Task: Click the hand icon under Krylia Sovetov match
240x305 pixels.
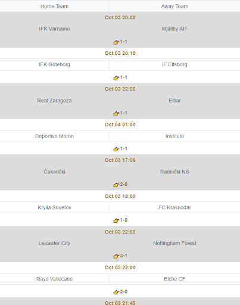Action: [x=116, y=220]
